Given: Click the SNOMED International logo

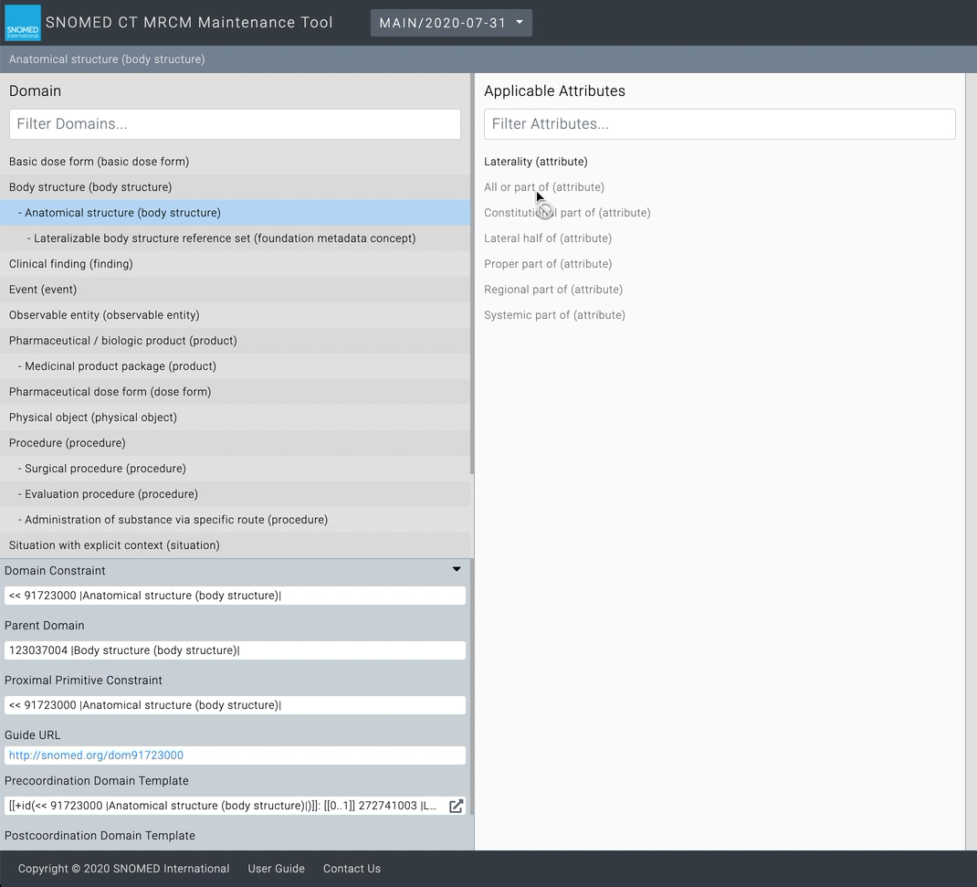Looking at the screenshot, I should click(23, 23).
